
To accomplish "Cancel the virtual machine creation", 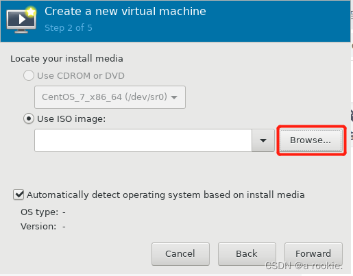I will click(x=180, y=253).
